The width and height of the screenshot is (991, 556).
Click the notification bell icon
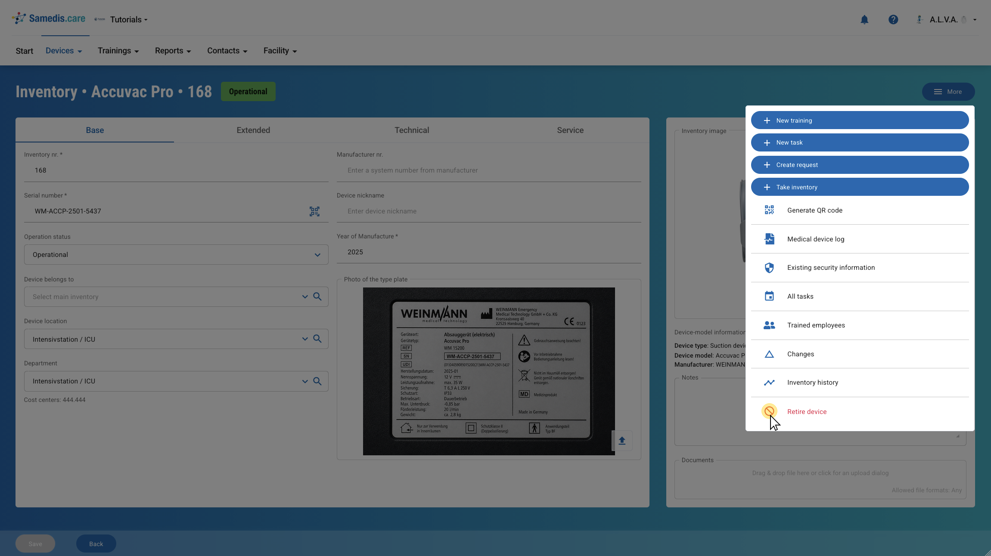(x=864, y=20)
